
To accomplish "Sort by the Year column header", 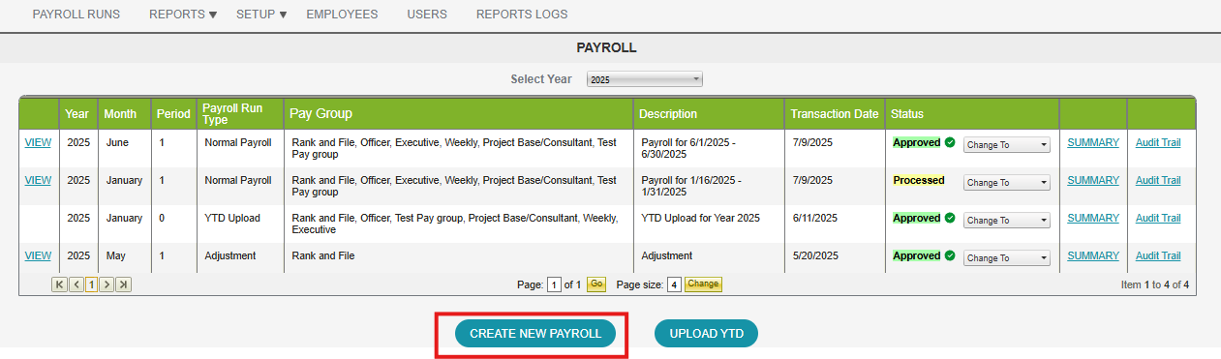I will click(x=77, y=114).
